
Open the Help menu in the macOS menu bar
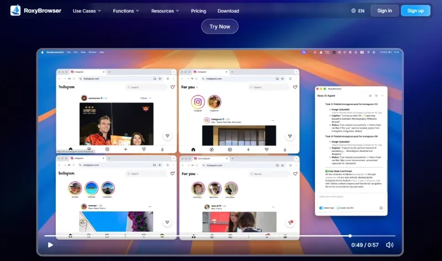pos(102,52)
